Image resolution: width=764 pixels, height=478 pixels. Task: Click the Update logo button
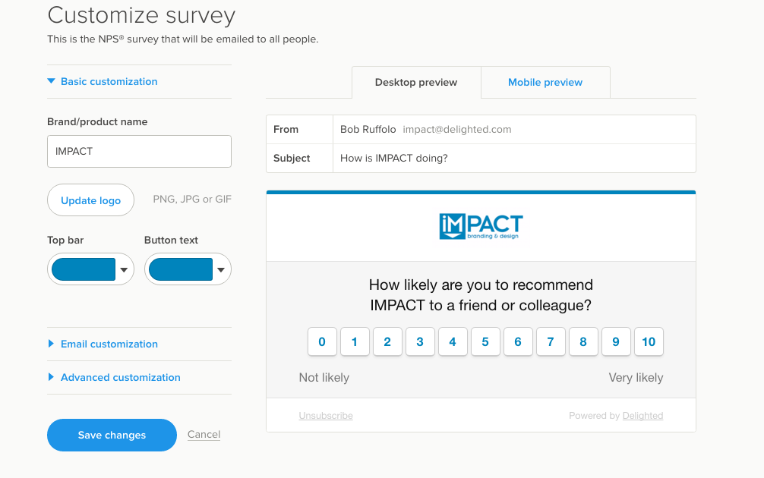point(90,200)
